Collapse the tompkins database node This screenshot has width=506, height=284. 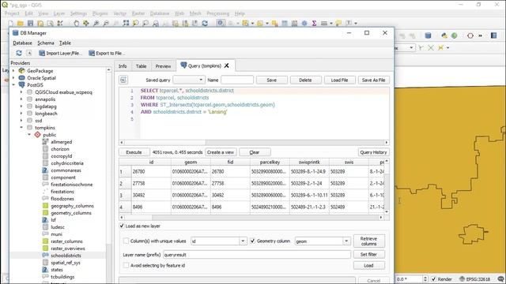point(21,128)
